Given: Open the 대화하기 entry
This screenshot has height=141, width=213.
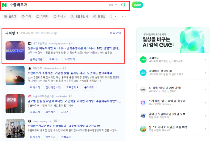Looking at the screenshot, I should (x=173, y=60).
